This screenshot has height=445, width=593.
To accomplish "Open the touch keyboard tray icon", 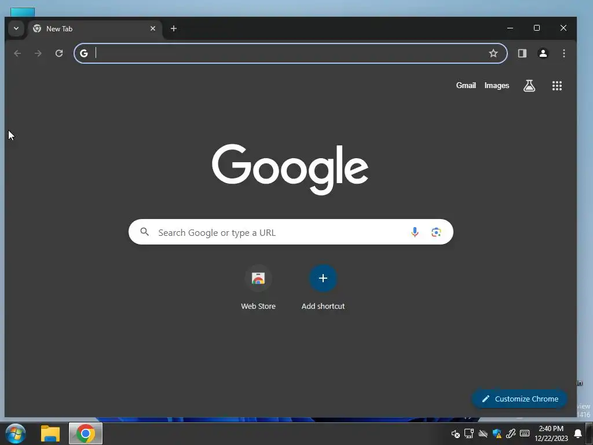I will (x=525, y=433).
